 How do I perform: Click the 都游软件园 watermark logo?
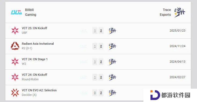(x=170, y=95)
